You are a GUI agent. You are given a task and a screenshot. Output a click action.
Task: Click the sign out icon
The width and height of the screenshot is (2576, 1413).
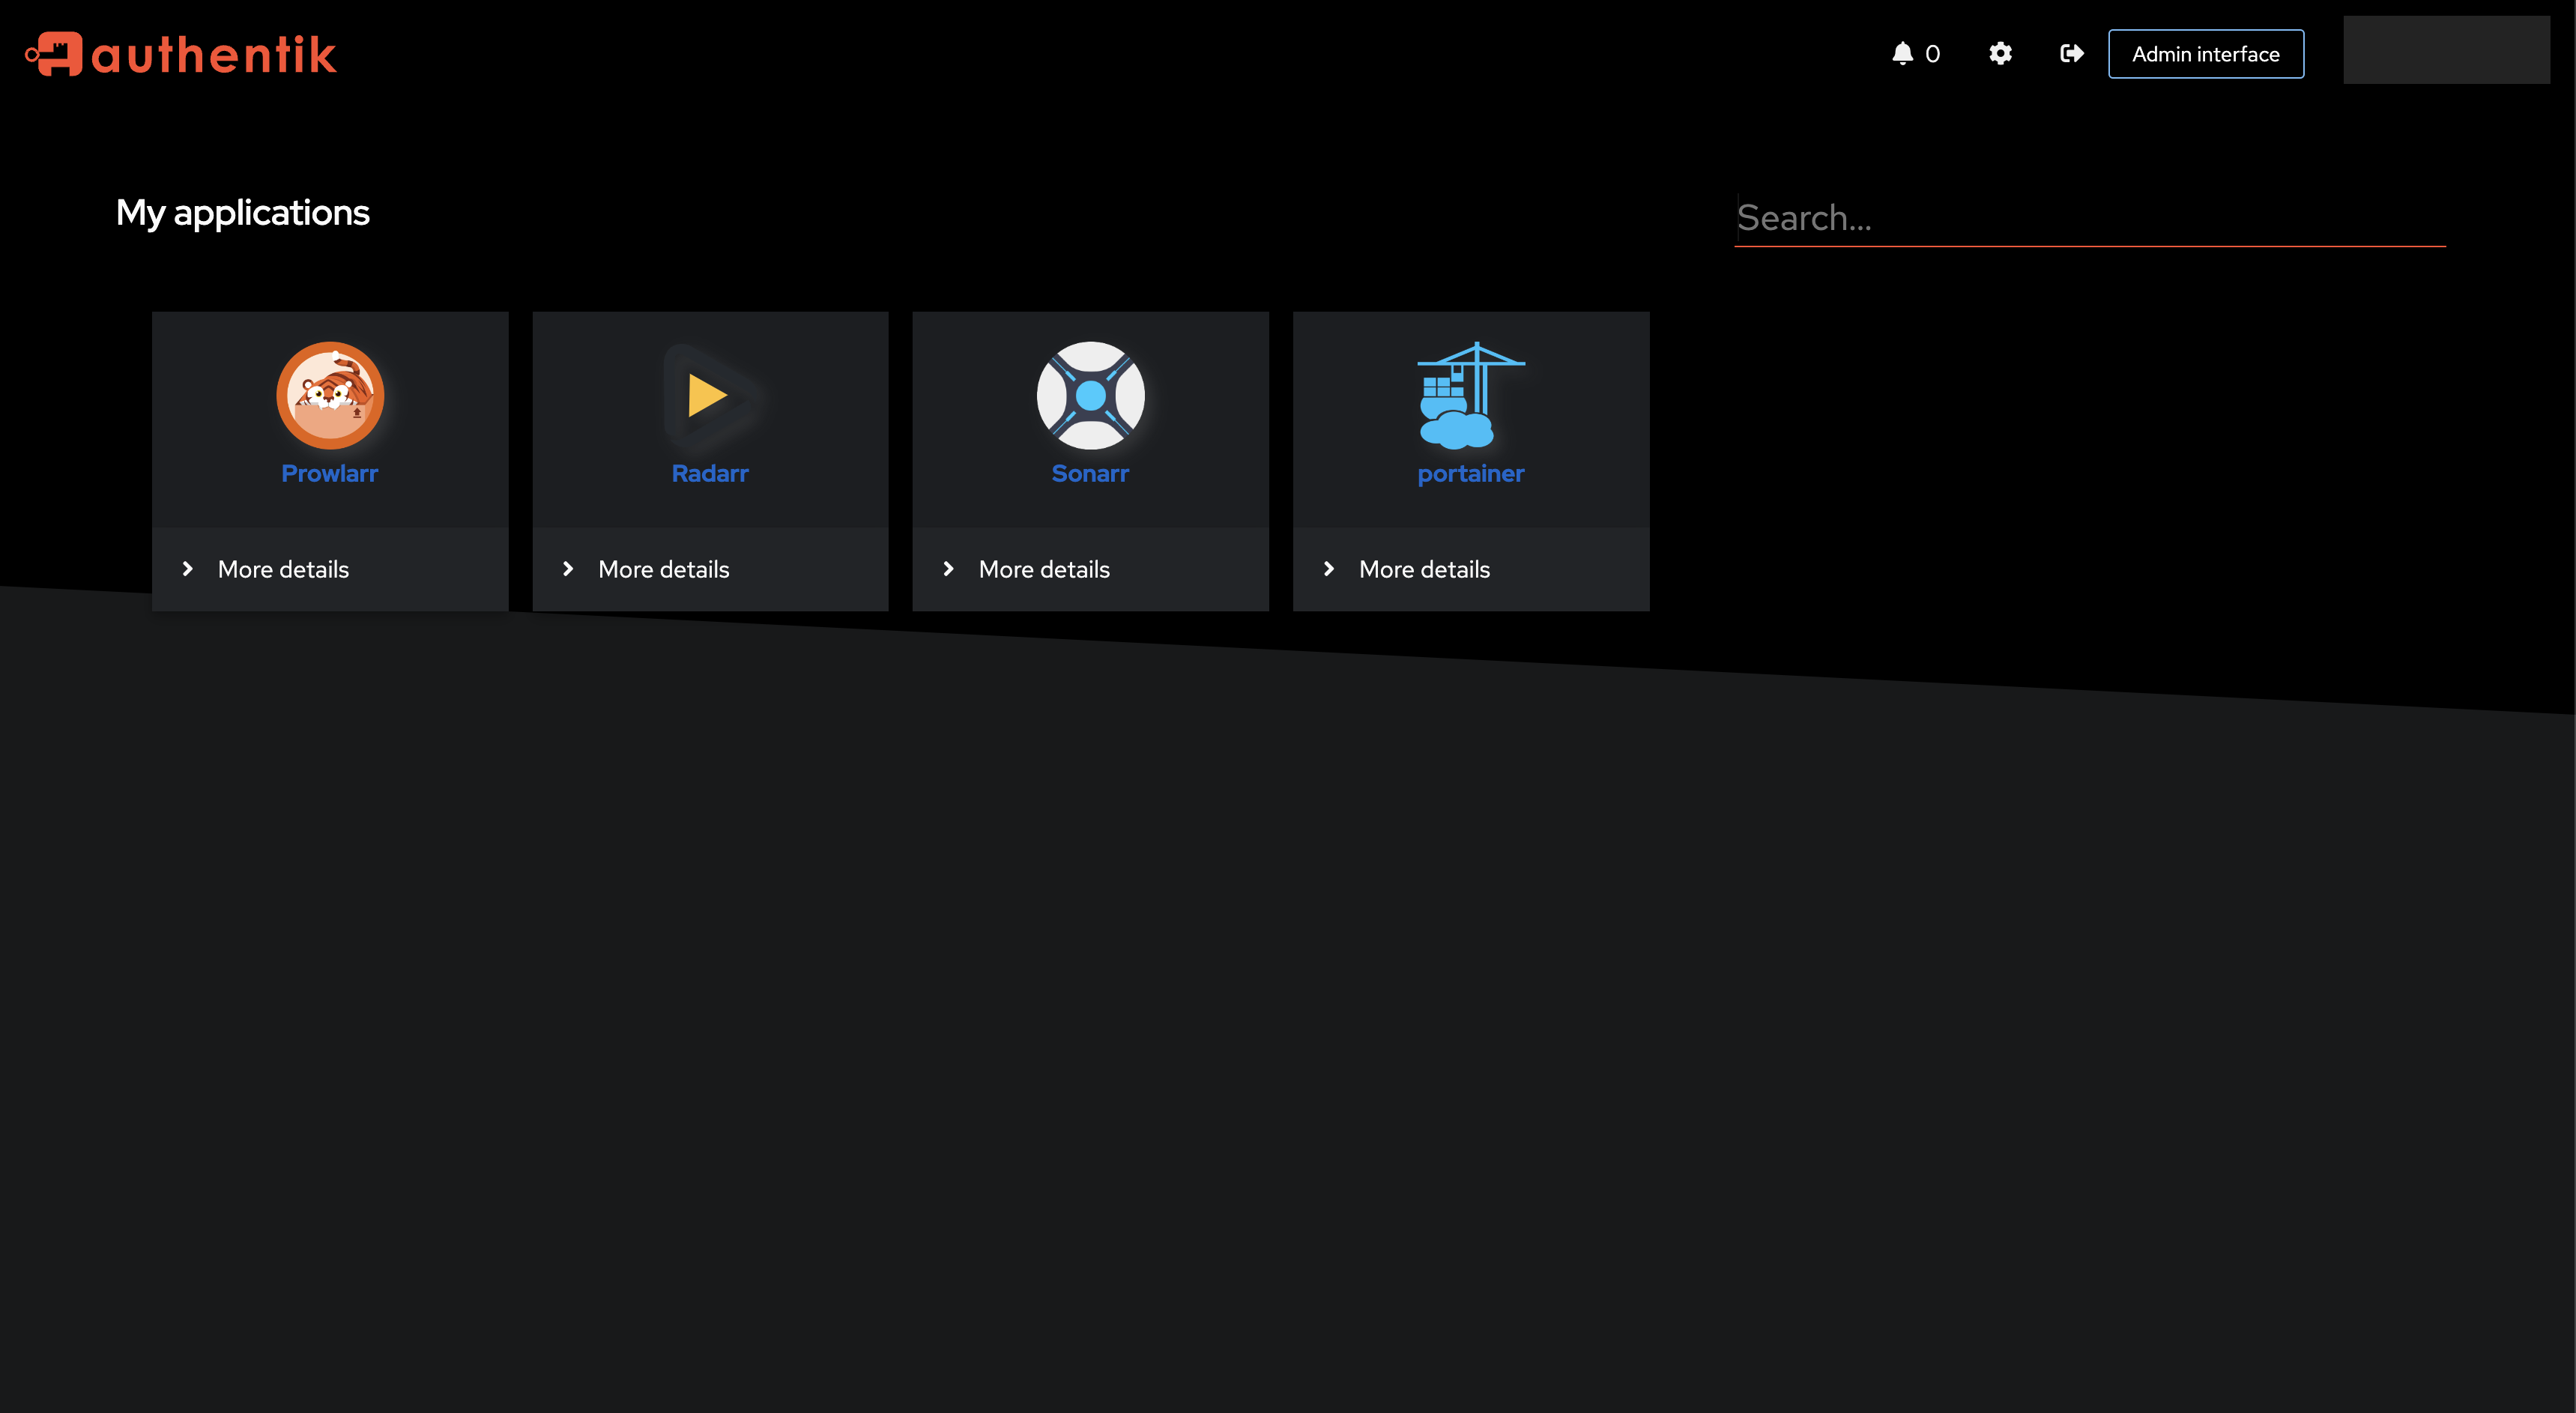(2072, 53)
